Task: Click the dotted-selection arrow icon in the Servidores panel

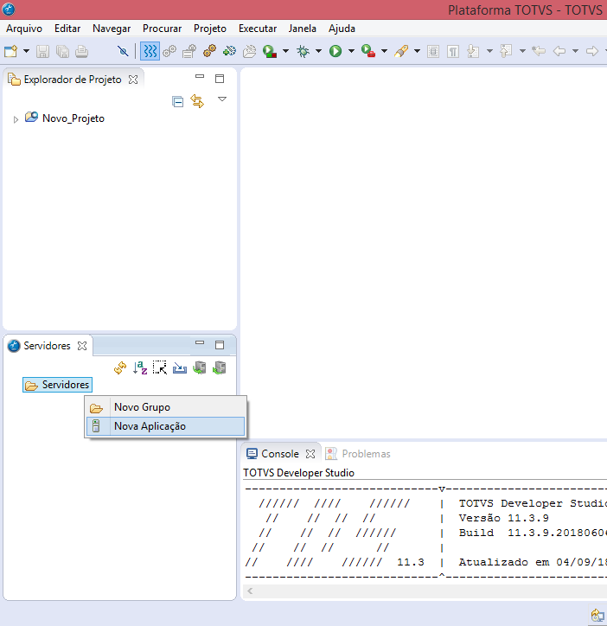Action: point(160,367)
